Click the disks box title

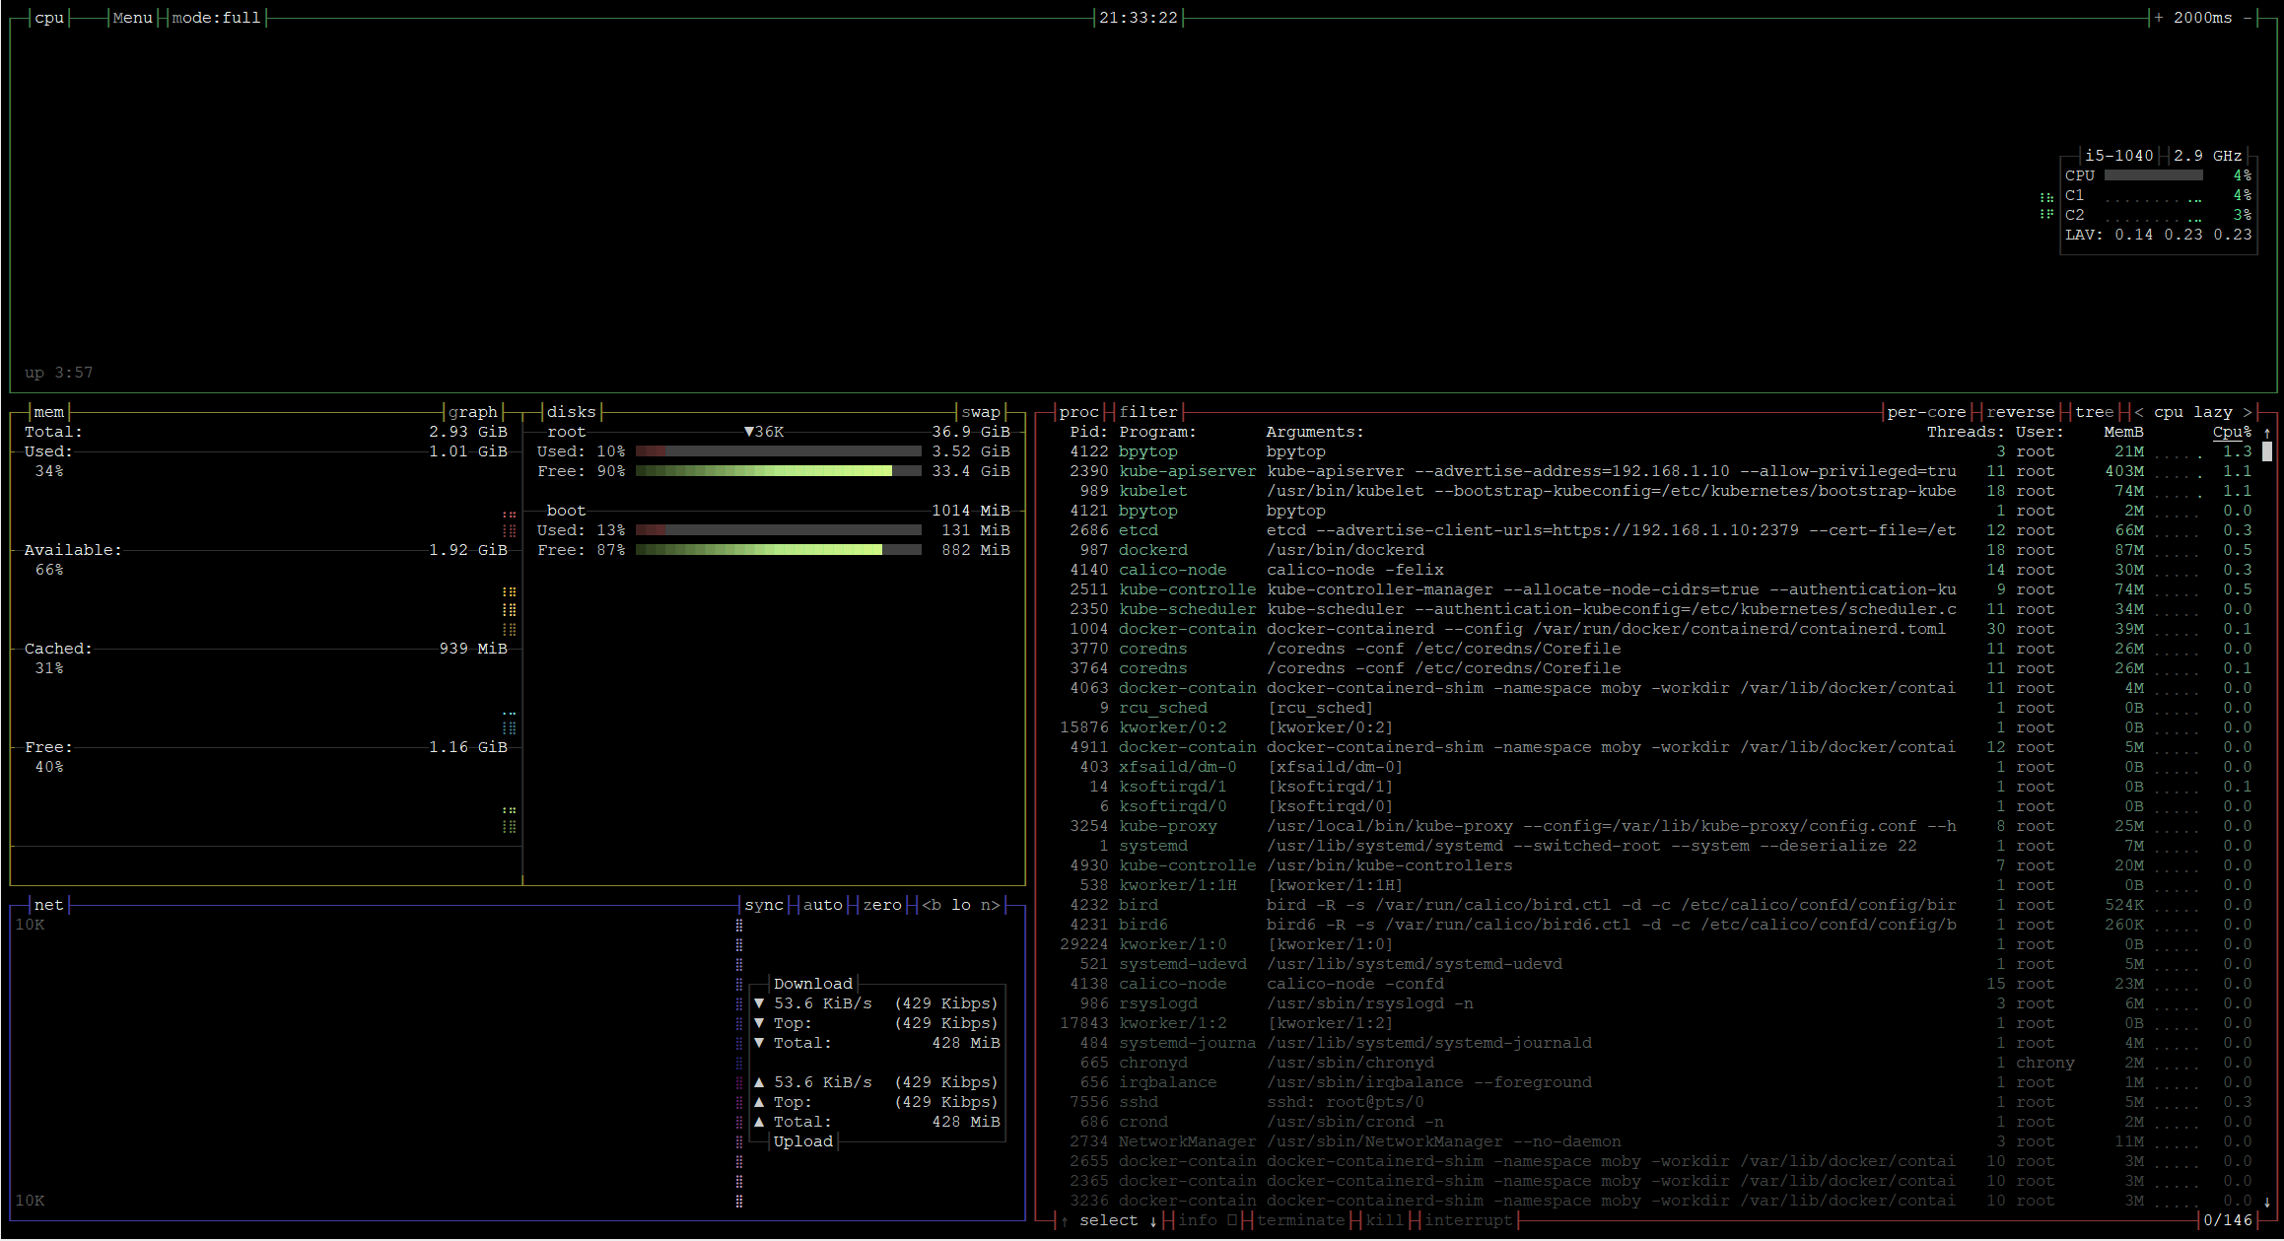pyautogui.click(x=572, y=412)
